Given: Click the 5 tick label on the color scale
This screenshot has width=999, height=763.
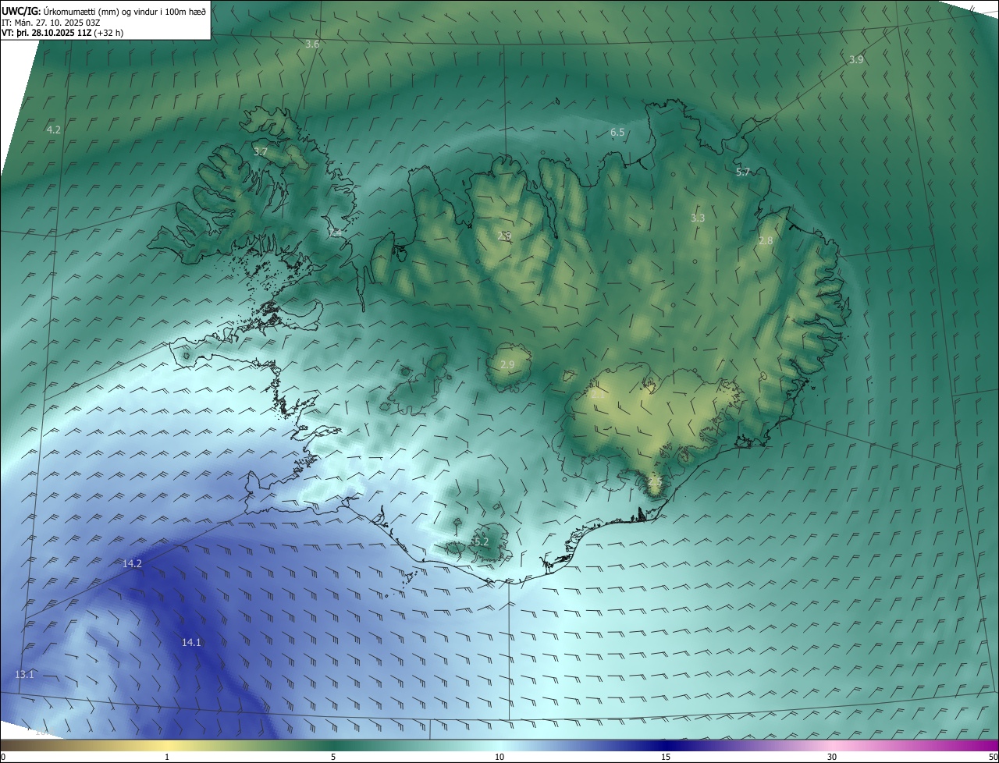Looking at the screenshot, I should click(x=333, y=757).
